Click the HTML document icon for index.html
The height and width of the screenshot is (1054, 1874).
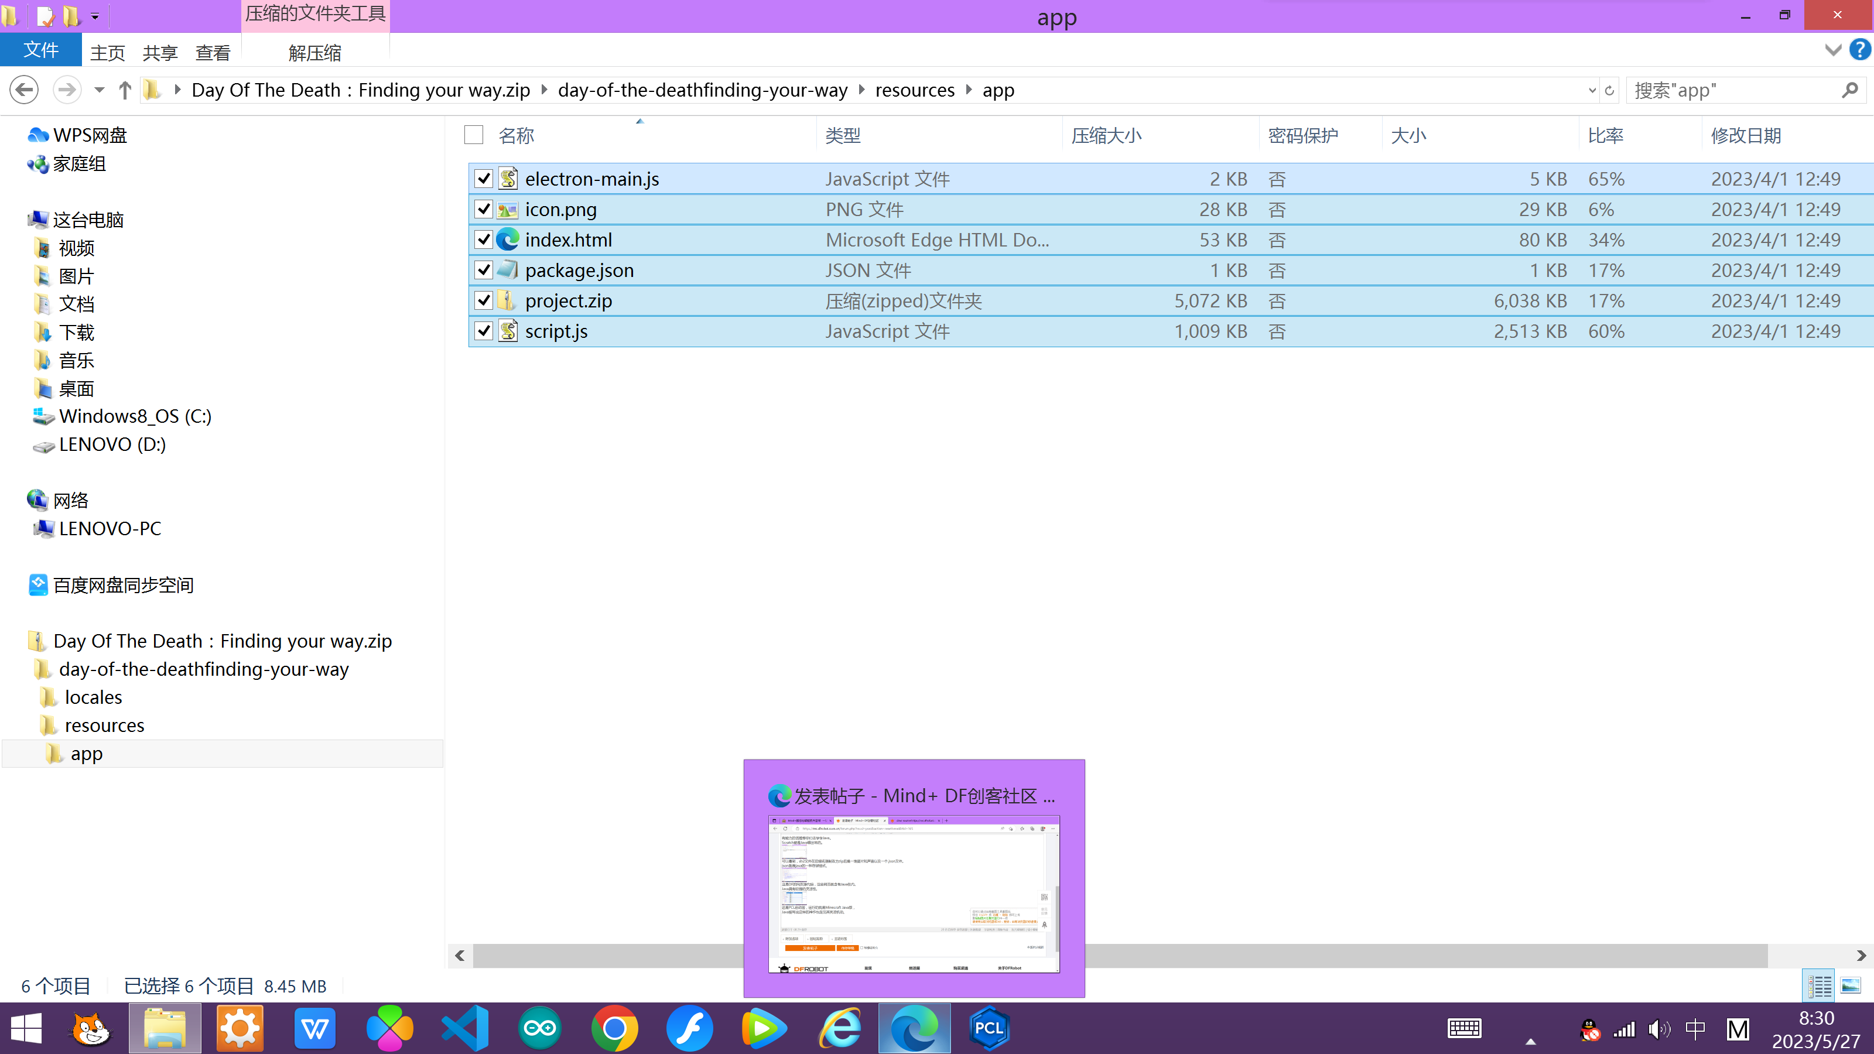pos(508,239)
